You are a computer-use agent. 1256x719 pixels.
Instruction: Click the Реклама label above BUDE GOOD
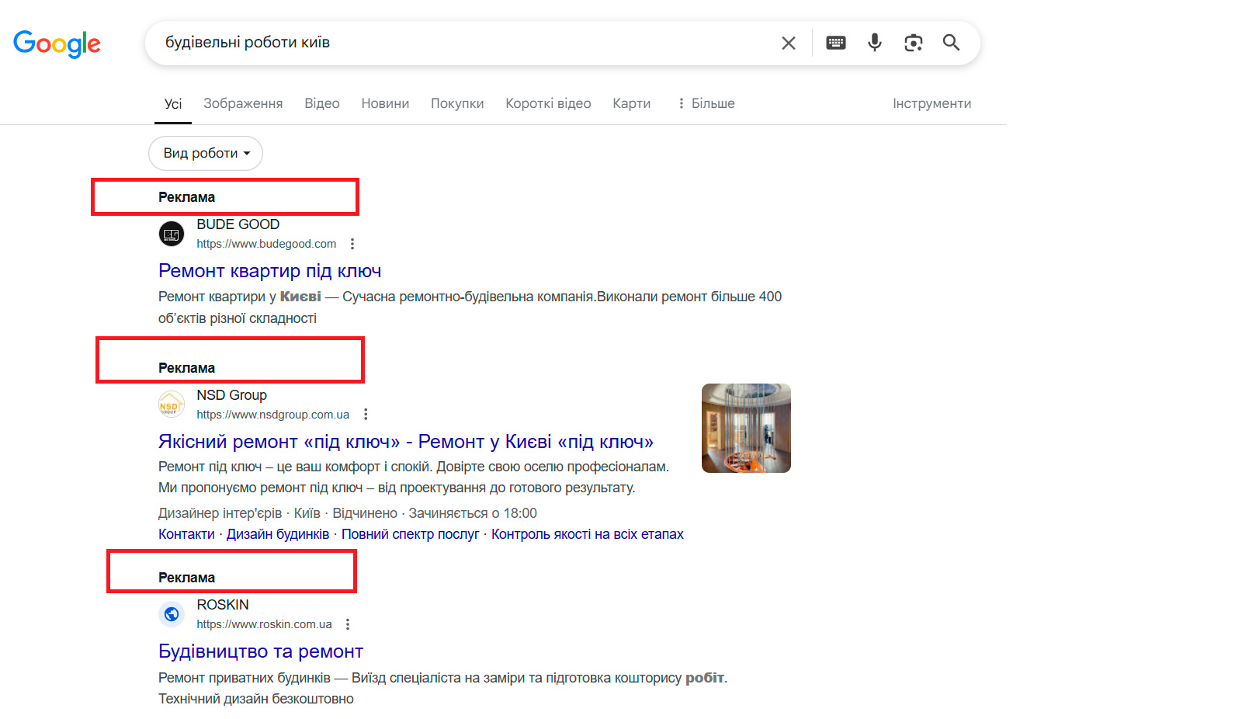[187, 197]
